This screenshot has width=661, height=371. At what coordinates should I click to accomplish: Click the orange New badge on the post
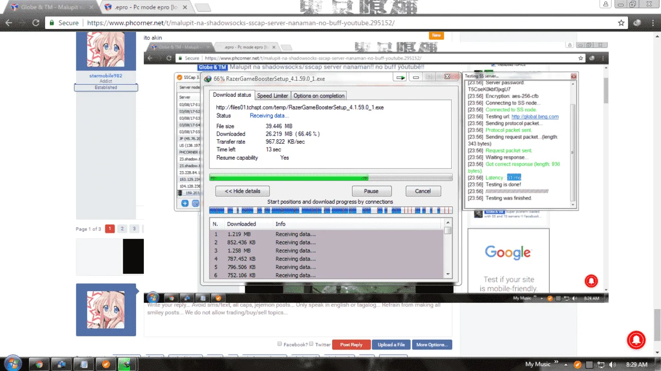(437, 35)
